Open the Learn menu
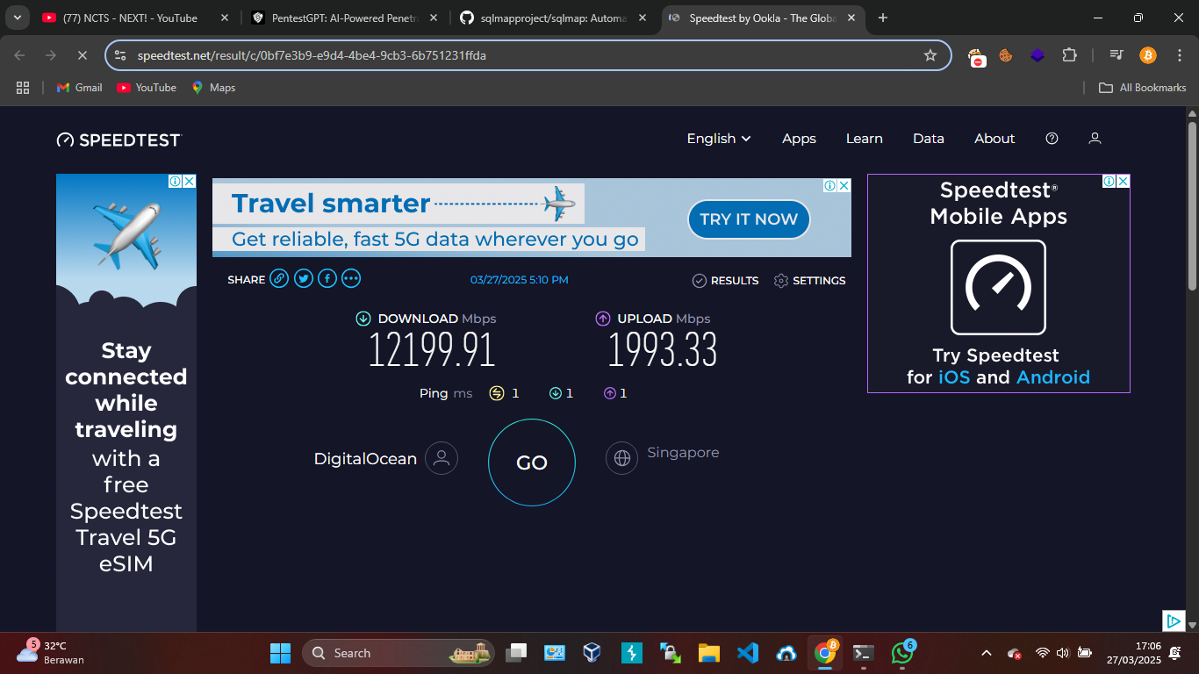The width and height of the screenshot is (1199, 674). (x=865, y=139)
